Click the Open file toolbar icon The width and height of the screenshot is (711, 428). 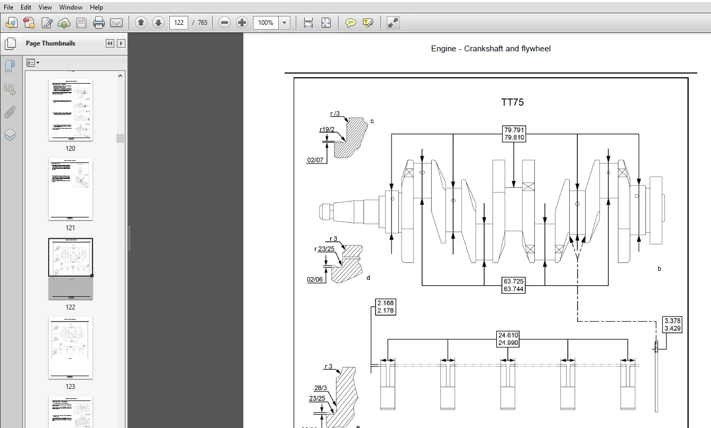click(x=12, y=23)
